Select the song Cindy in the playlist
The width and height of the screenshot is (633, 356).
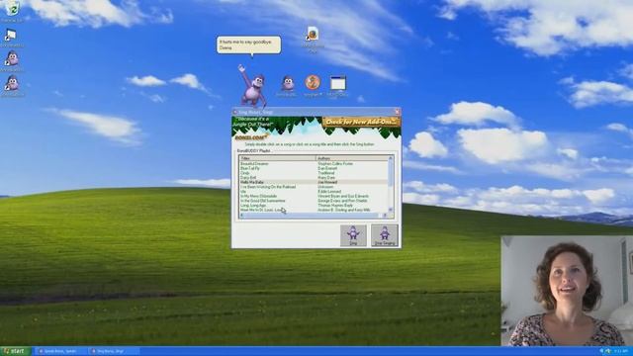click(x=245, y=173)
